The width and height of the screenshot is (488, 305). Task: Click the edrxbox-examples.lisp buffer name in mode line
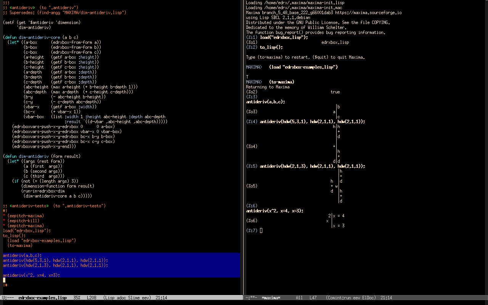click(x=42, y=298)
